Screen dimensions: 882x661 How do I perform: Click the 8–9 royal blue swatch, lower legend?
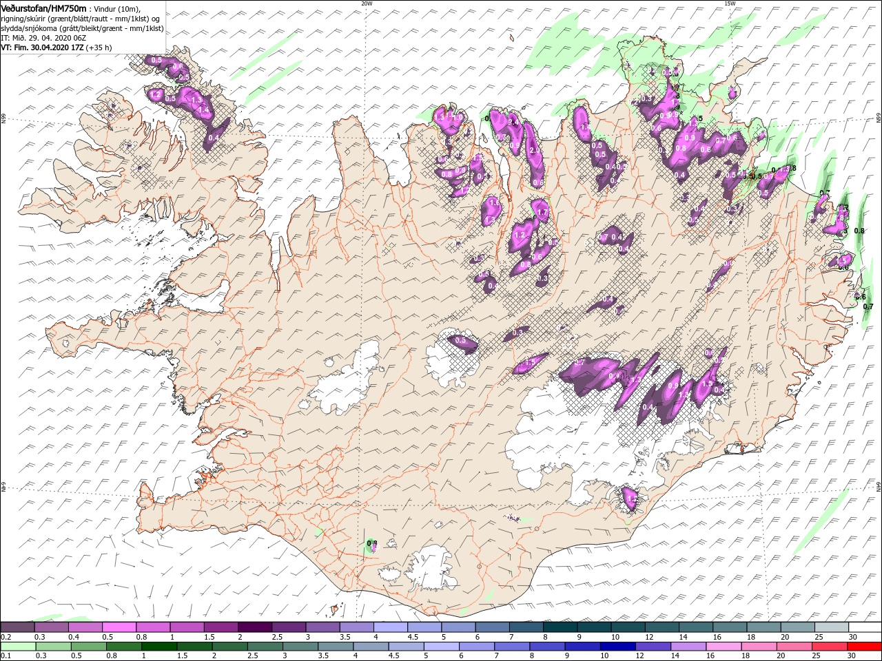tap(546, 647)
